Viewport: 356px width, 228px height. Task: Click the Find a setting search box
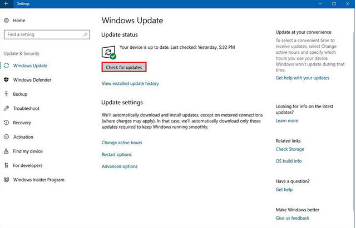pos(47,34)
